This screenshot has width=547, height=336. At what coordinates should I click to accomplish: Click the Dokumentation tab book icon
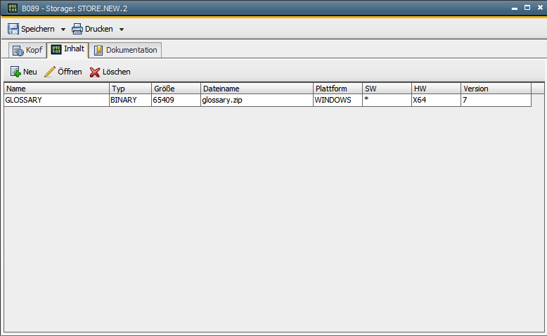point(98,50)
